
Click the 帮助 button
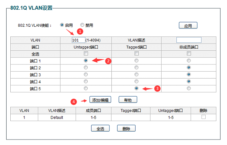coord(128,100)
